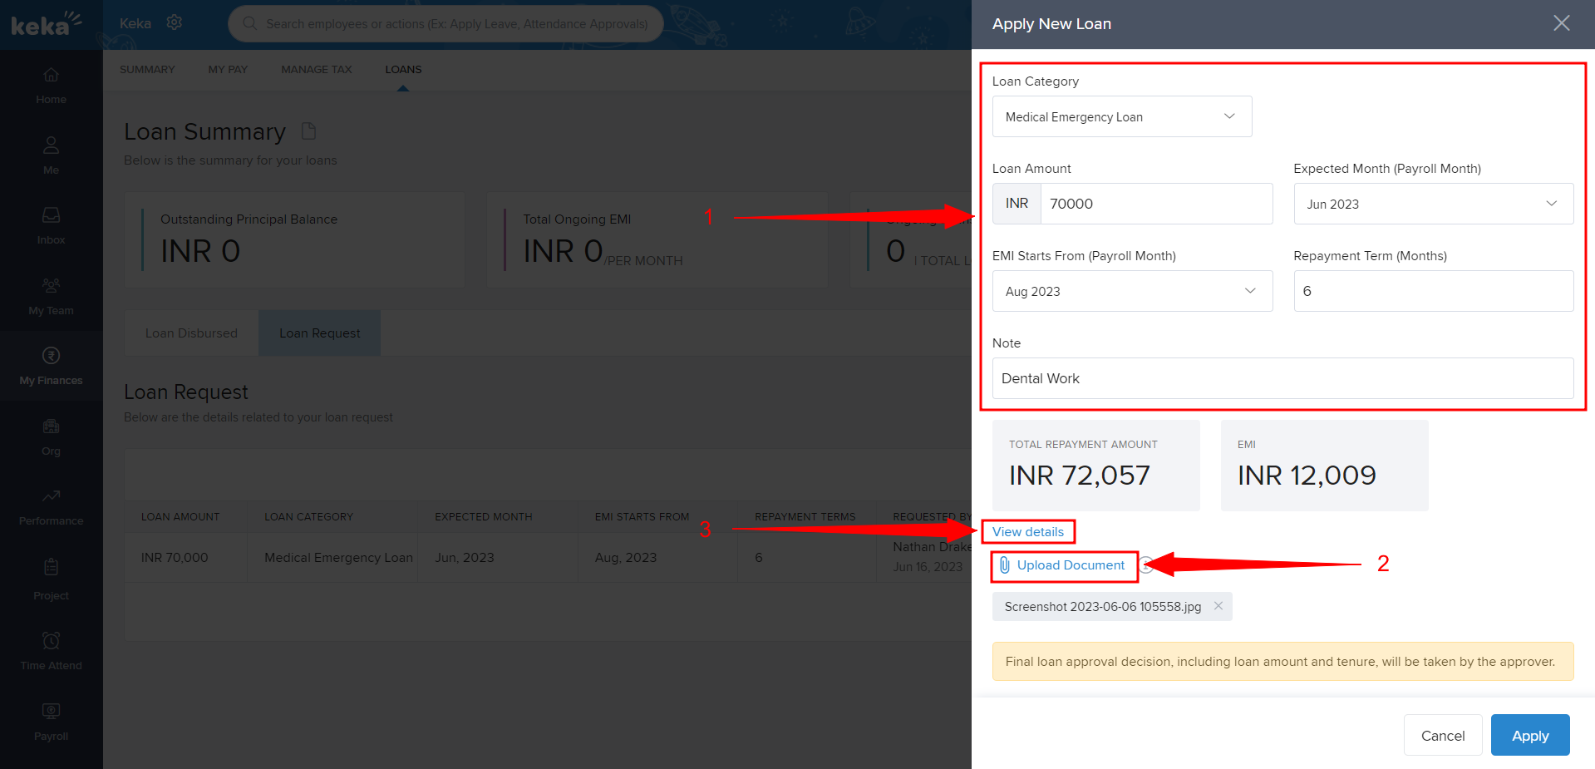Close the Apply New Loan panel
This screenshot has width=1595, height=769.
click(1561, 23)
